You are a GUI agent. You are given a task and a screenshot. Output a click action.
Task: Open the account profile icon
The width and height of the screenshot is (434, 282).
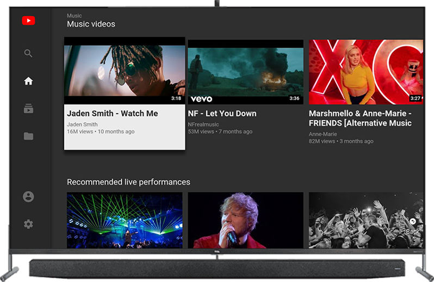point(28,197)
